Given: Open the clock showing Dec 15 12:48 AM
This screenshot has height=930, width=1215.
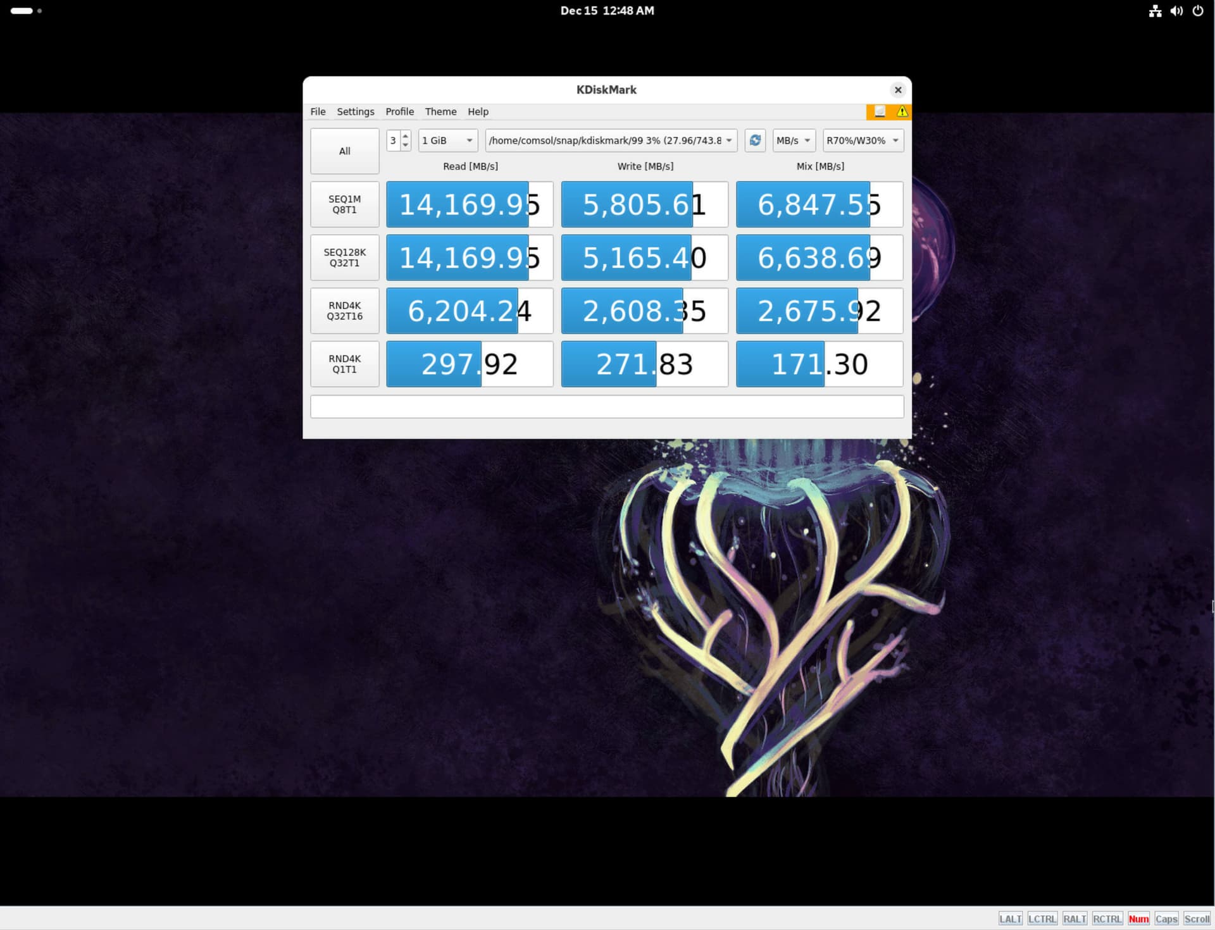Looking at the screenshot, I should [x=607, y=11].
